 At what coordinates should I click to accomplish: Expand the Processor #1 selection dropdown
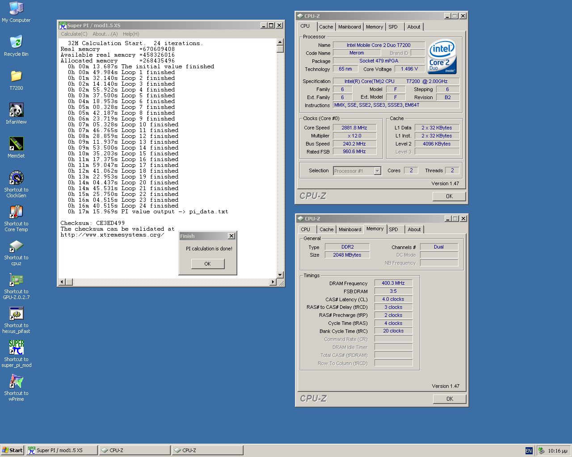coord(377,171)
